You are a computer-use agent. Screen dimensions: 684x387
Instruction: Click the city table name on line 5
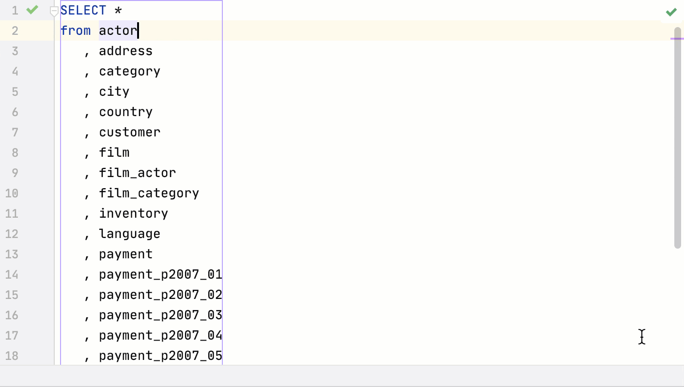(114, 91)
